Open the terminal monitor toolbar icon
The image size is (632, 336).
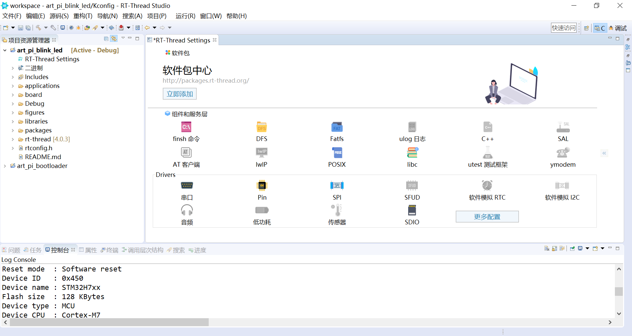[63, 28]
